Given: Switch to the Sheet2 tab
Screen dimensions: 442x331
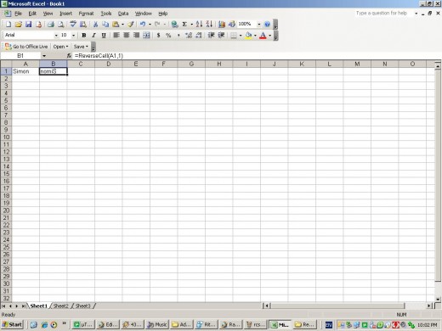Looking at the screenshot, I should pyautogui.click(x=61, y=306).
